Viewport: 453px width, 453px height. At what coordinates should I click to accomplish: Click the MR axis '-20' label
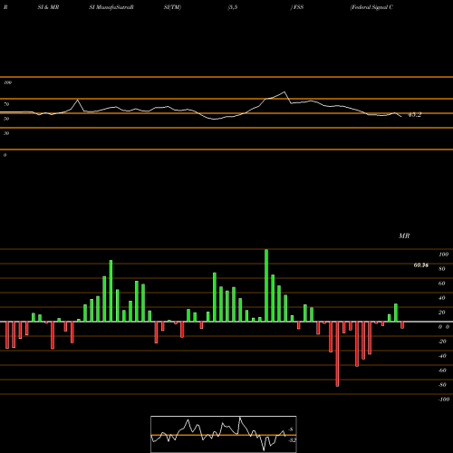[442, 342]
